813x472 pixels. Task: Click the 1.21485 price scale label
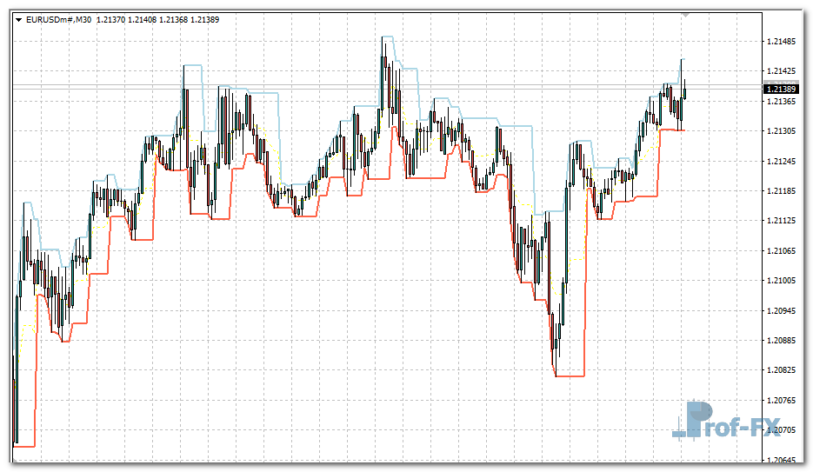[782, 42]
